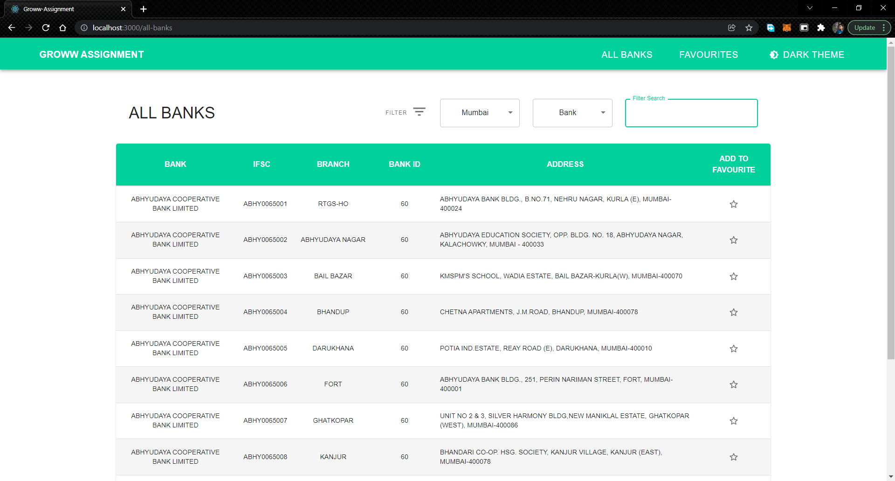Click the Update browser button
Image resolution: width=895 pixels, height=481 pixels.
click(865, 27)
